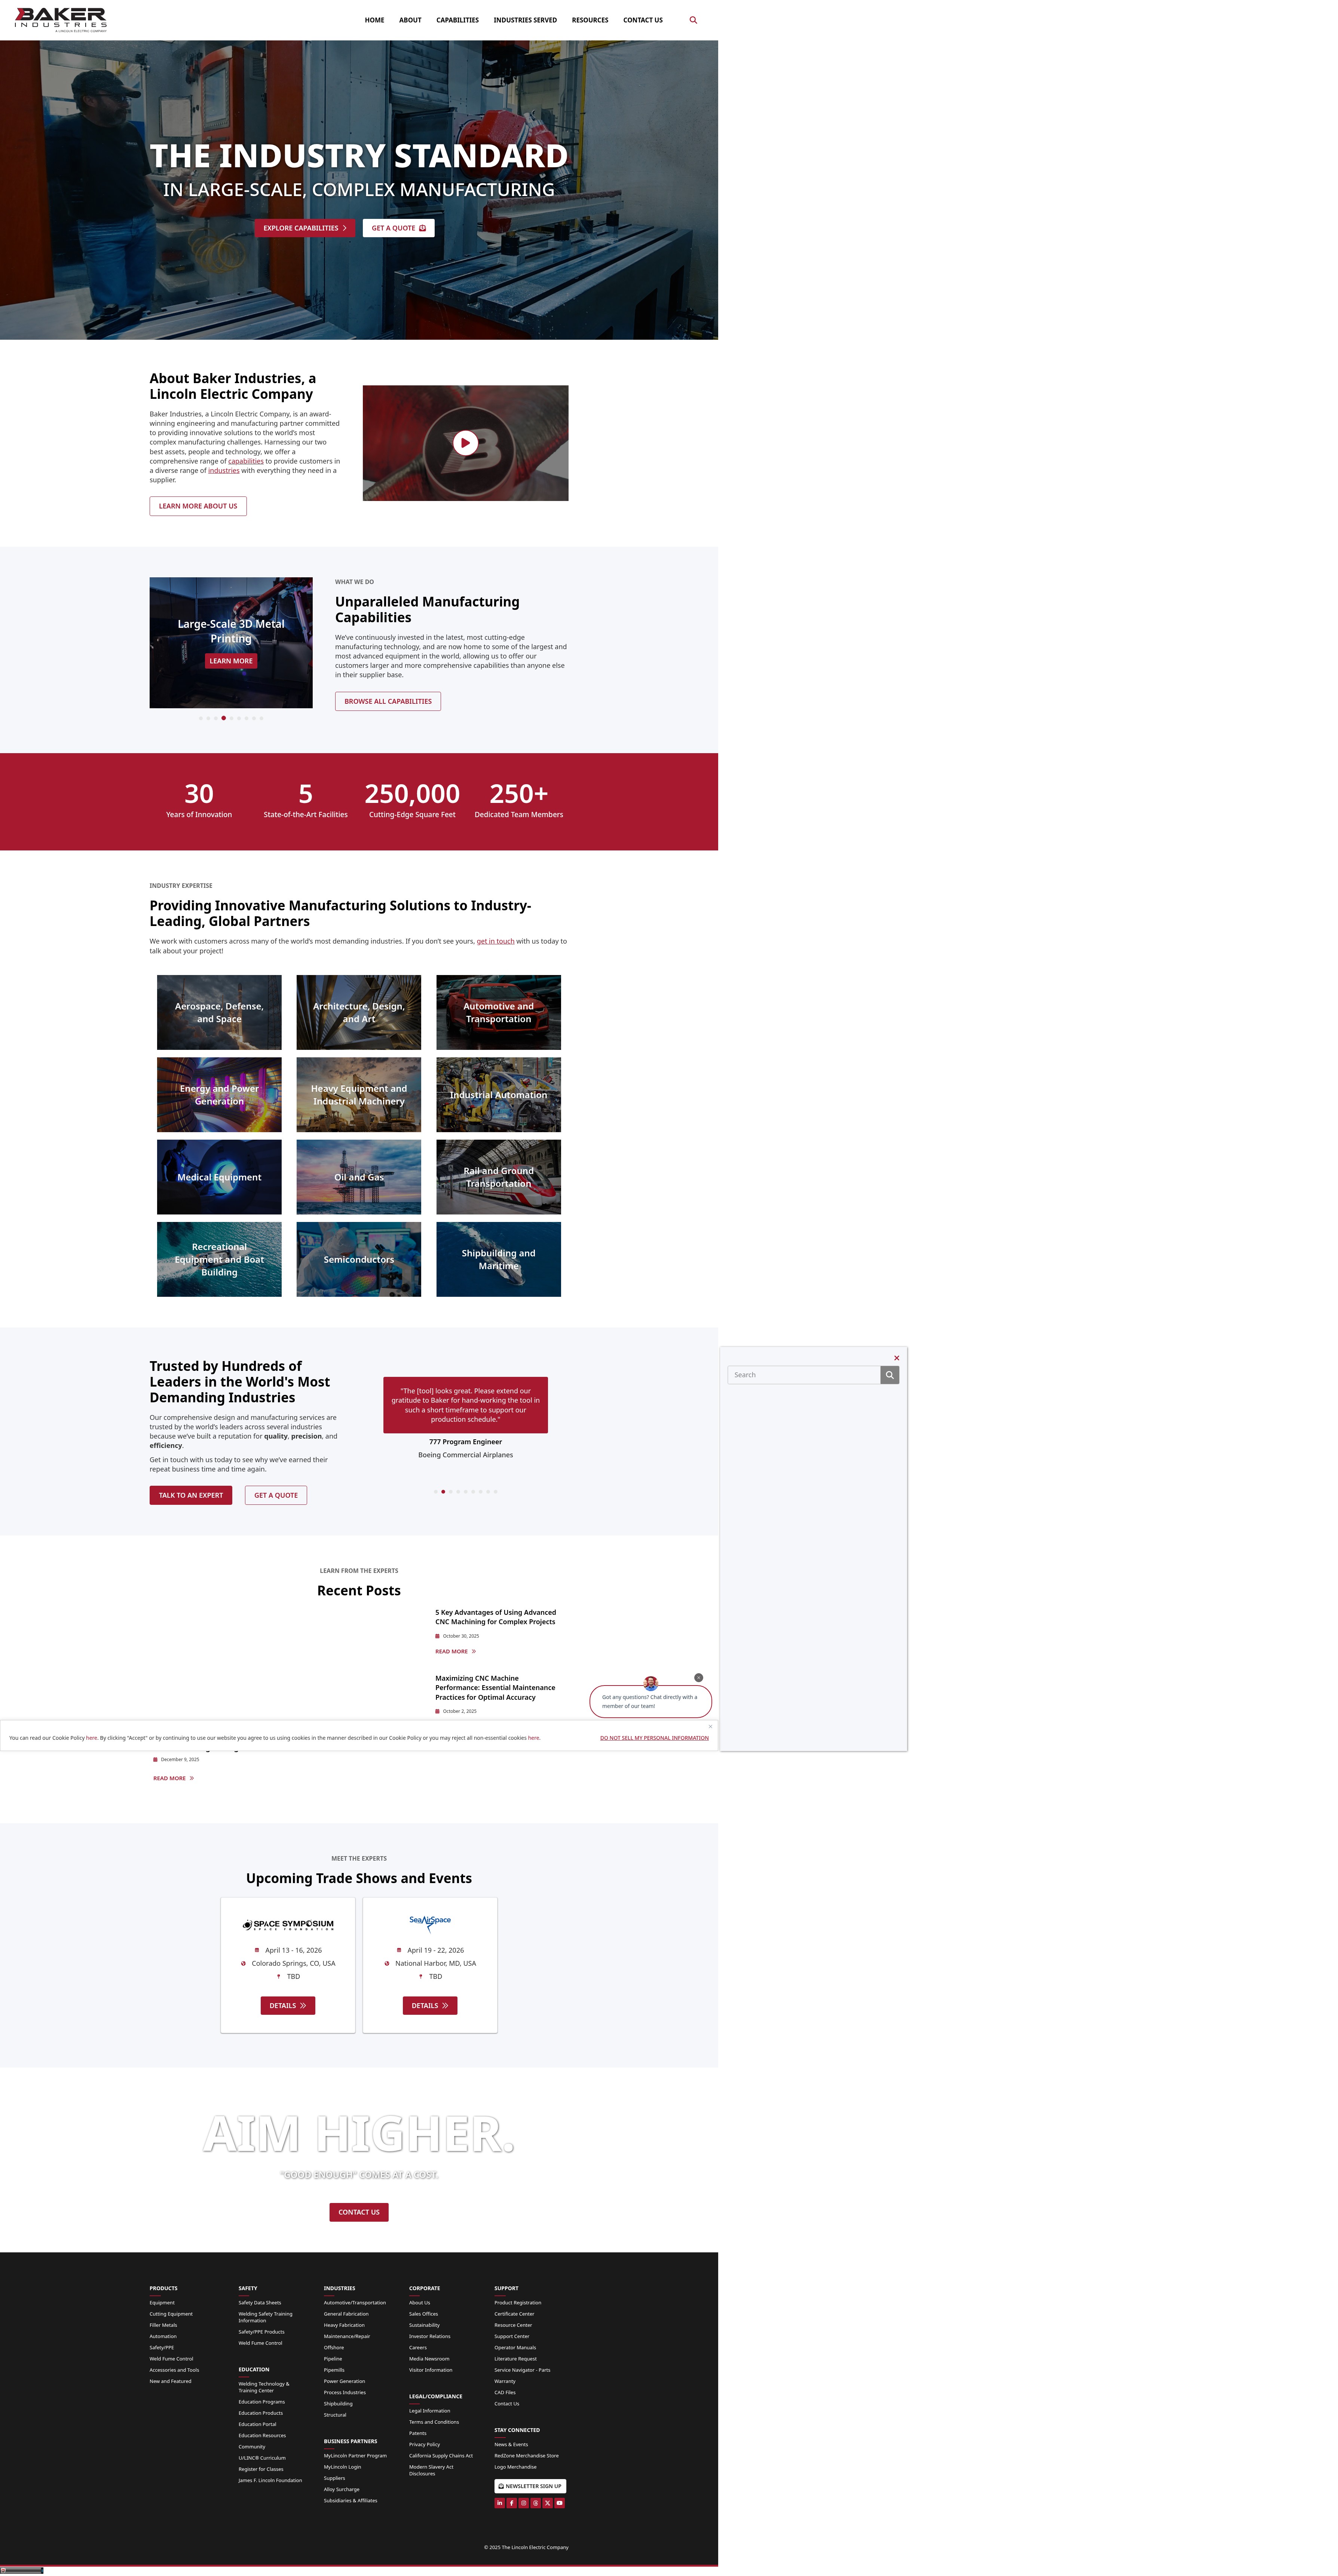Open the Resources menu item
This screenshot has width=1338, height=2576.
590,20
